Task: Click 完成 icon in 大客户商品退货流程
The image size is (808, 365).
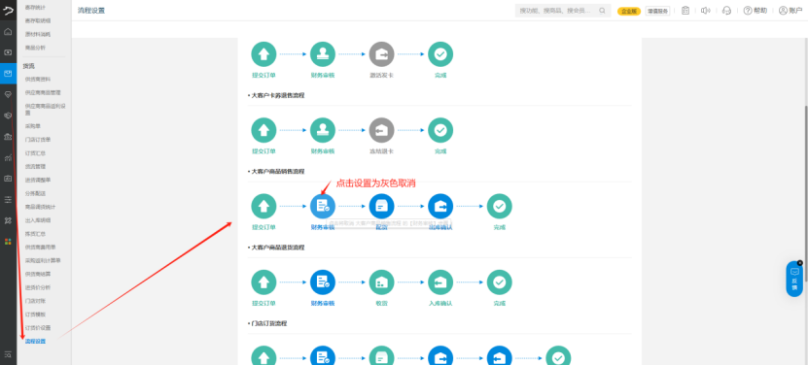Action: tap(500, 282)
